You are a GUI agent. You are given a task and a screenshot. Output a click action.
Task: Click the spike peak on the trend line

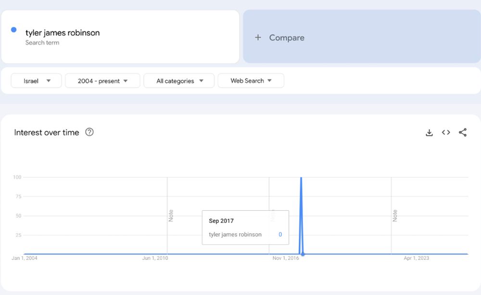[x=302, y=177]
